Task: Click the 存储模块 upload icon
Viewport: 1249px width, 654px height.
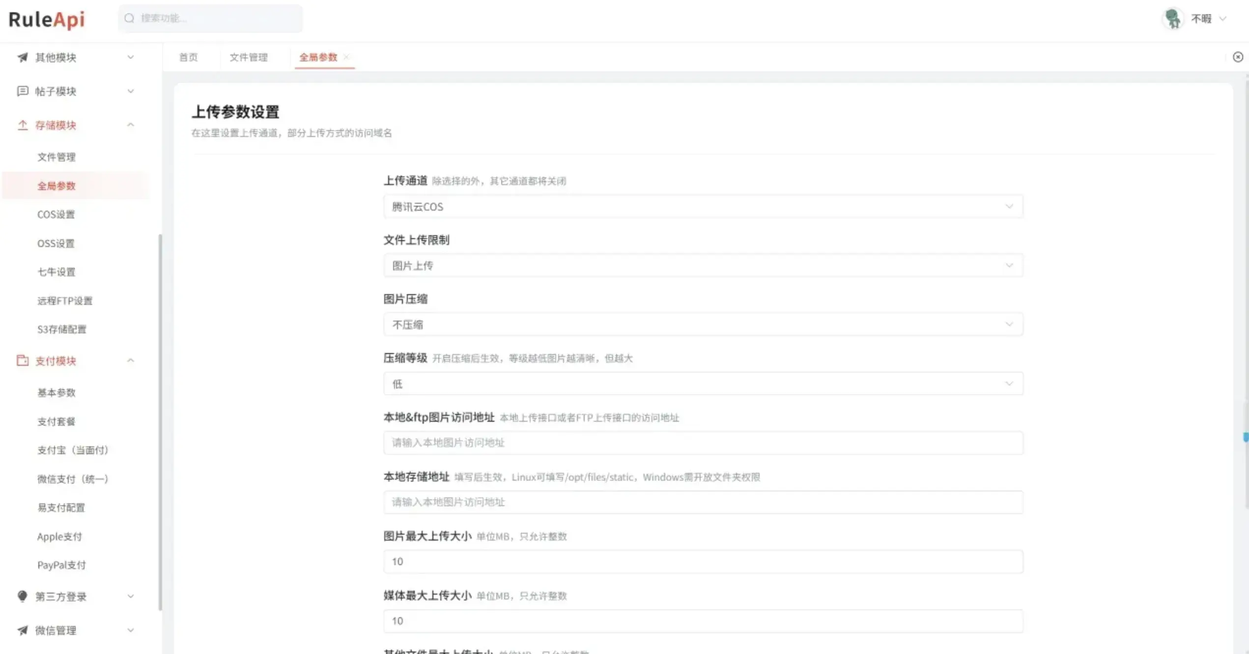Action: point(23,125)
